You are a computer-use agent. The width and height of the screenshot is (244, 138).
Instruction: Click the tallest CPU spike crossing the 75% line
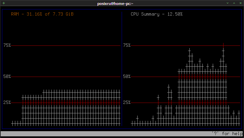coord(223,45)
